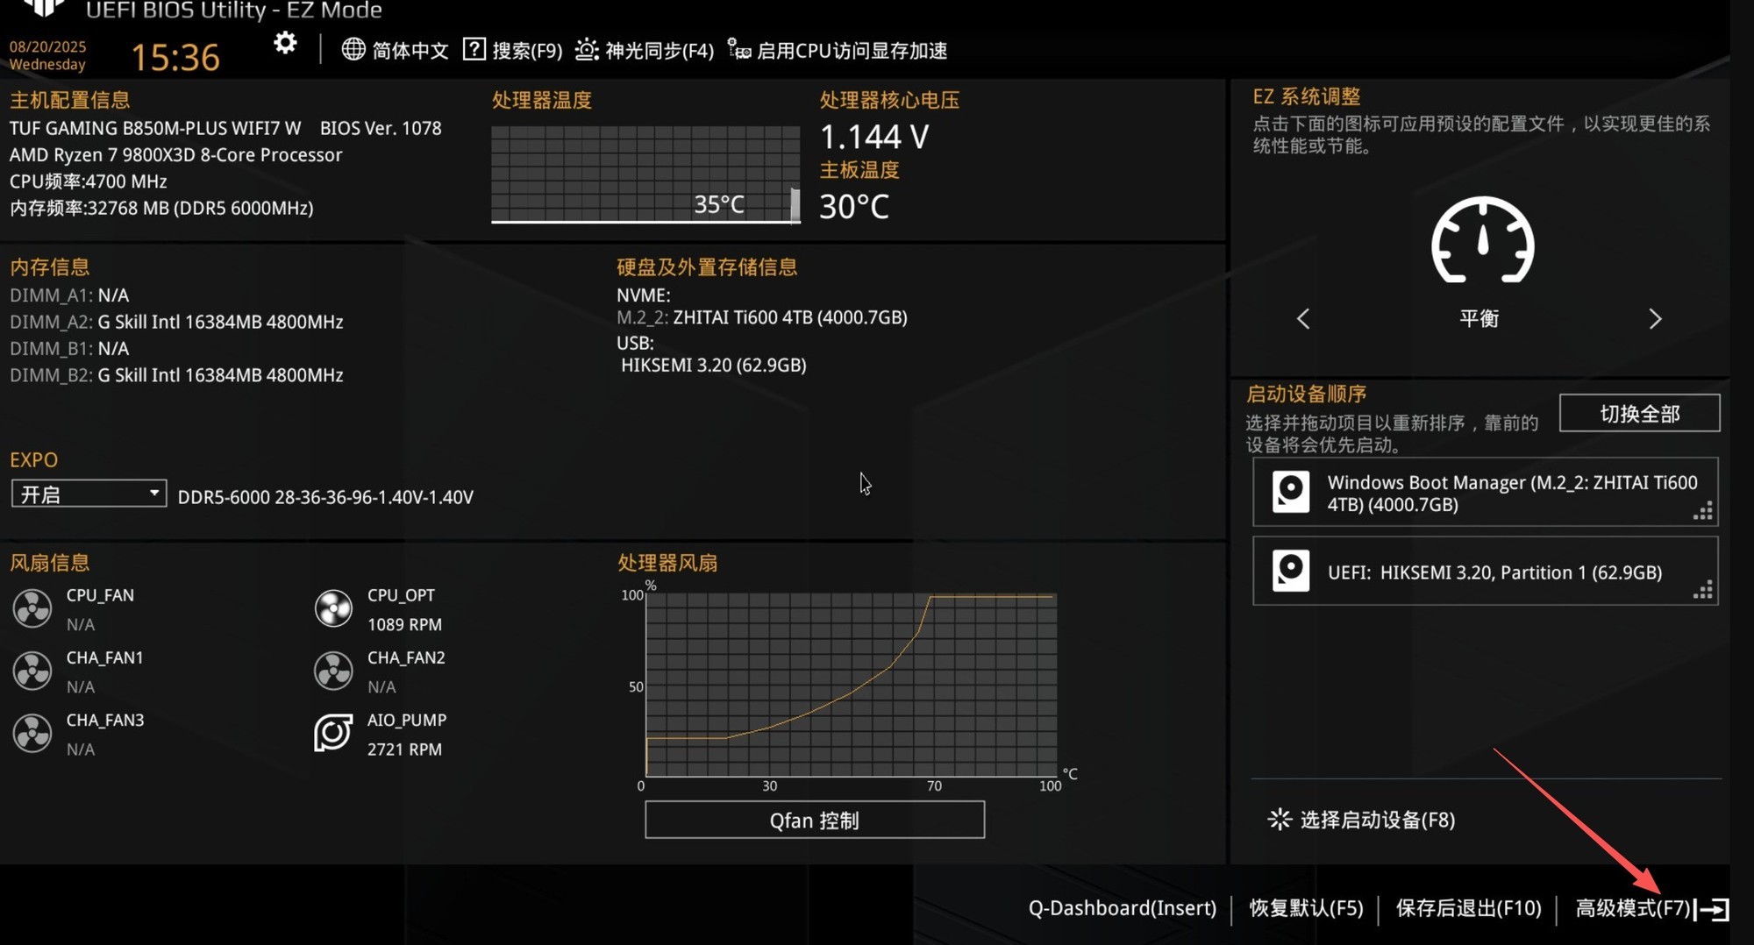Click the CPU_OPT fan icon

click(333, 608)
